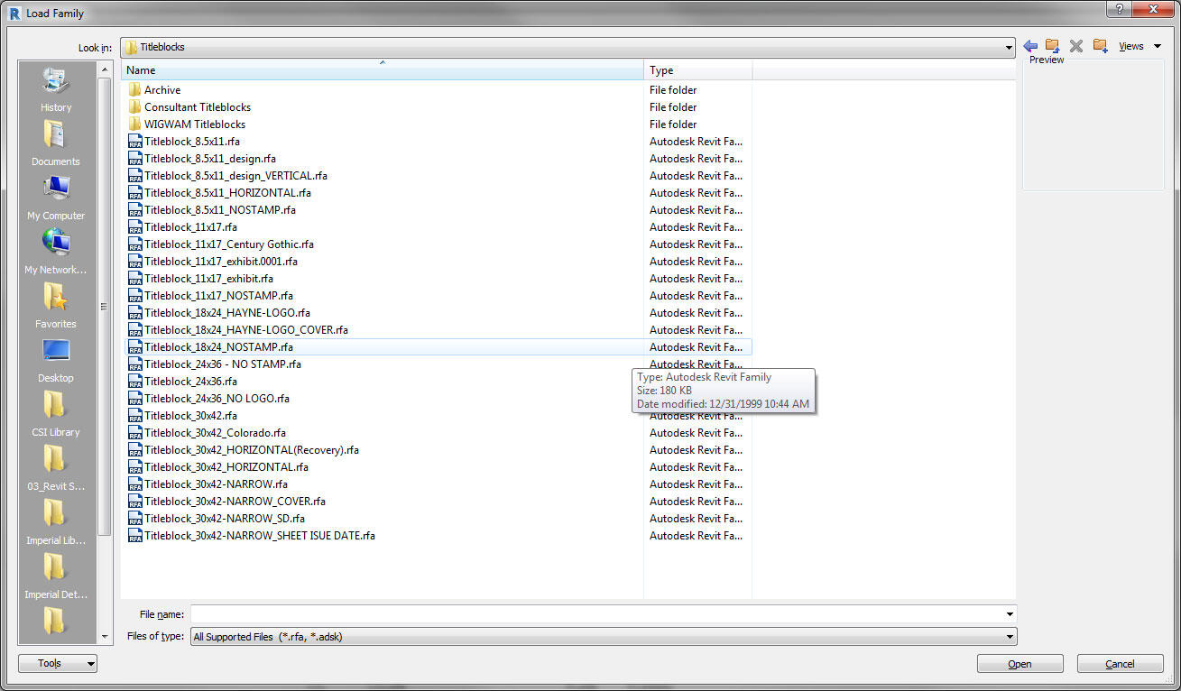Click the RFA icon for Titleblock_11x17.rfa
1181x691 pixels.
tap(135, 227)
